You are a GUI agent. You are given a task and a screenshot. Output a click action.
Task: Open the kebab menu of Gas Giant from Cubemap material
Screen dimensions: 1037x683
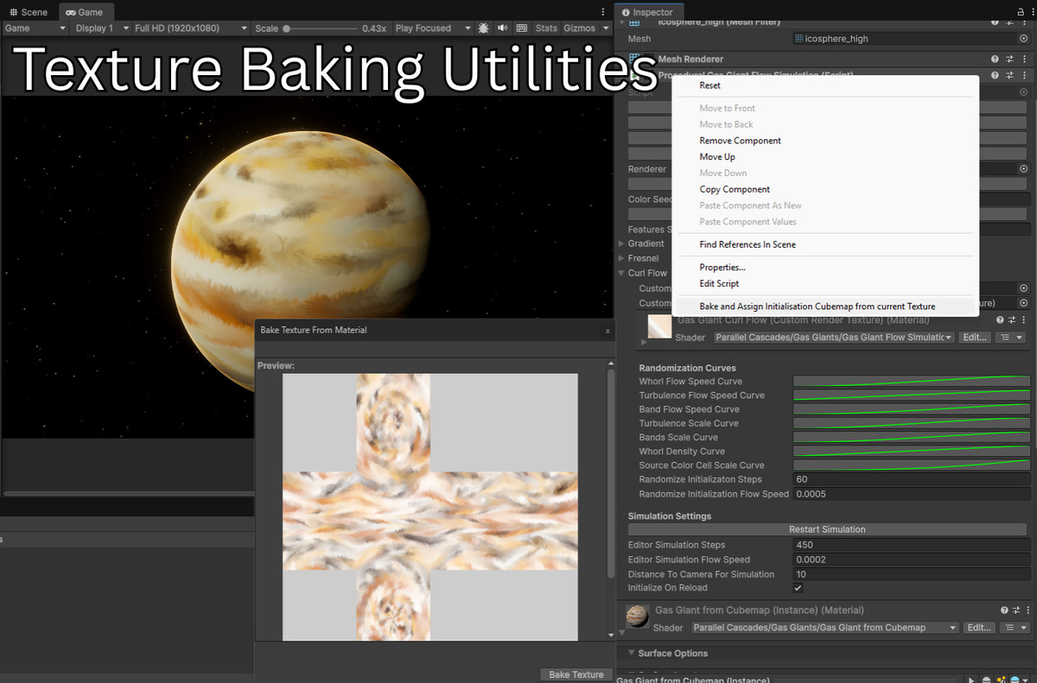[1028, 610]
